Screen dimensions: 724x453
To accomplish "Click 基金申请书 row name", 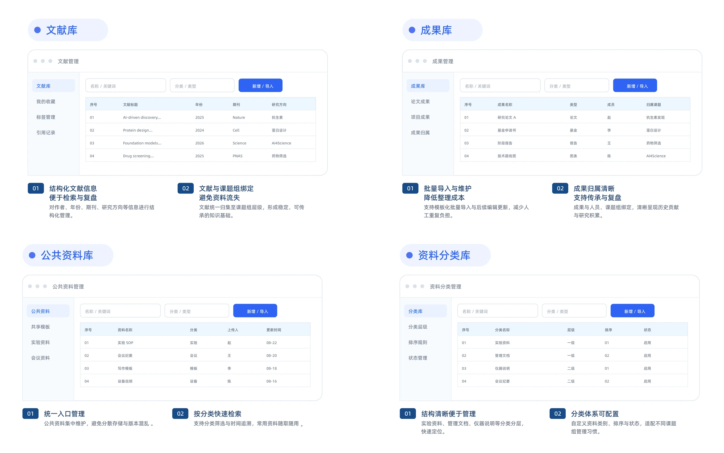I will pos(506,130).
